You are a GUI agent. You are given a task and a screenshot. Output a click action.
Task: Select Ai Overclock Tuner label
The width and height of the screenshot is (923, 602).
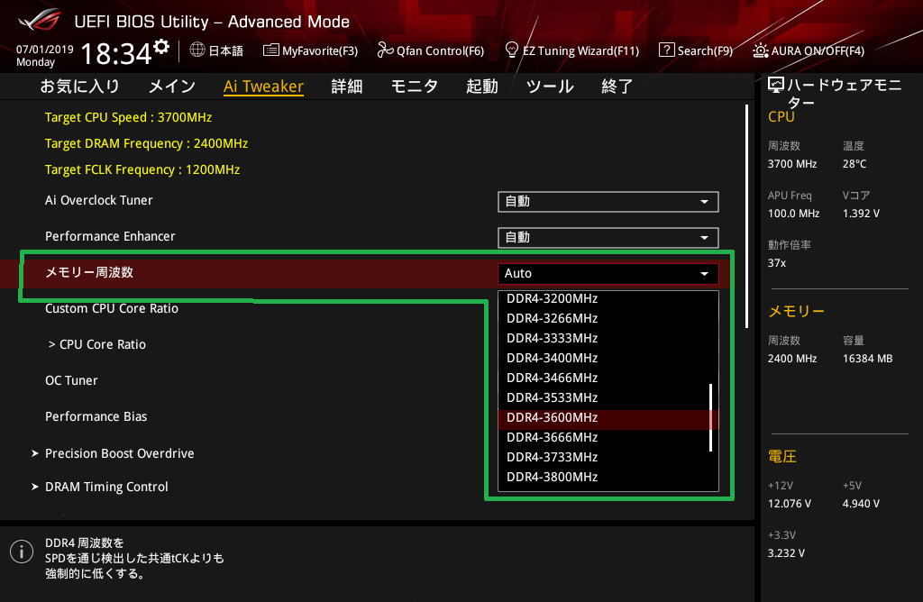99,201
